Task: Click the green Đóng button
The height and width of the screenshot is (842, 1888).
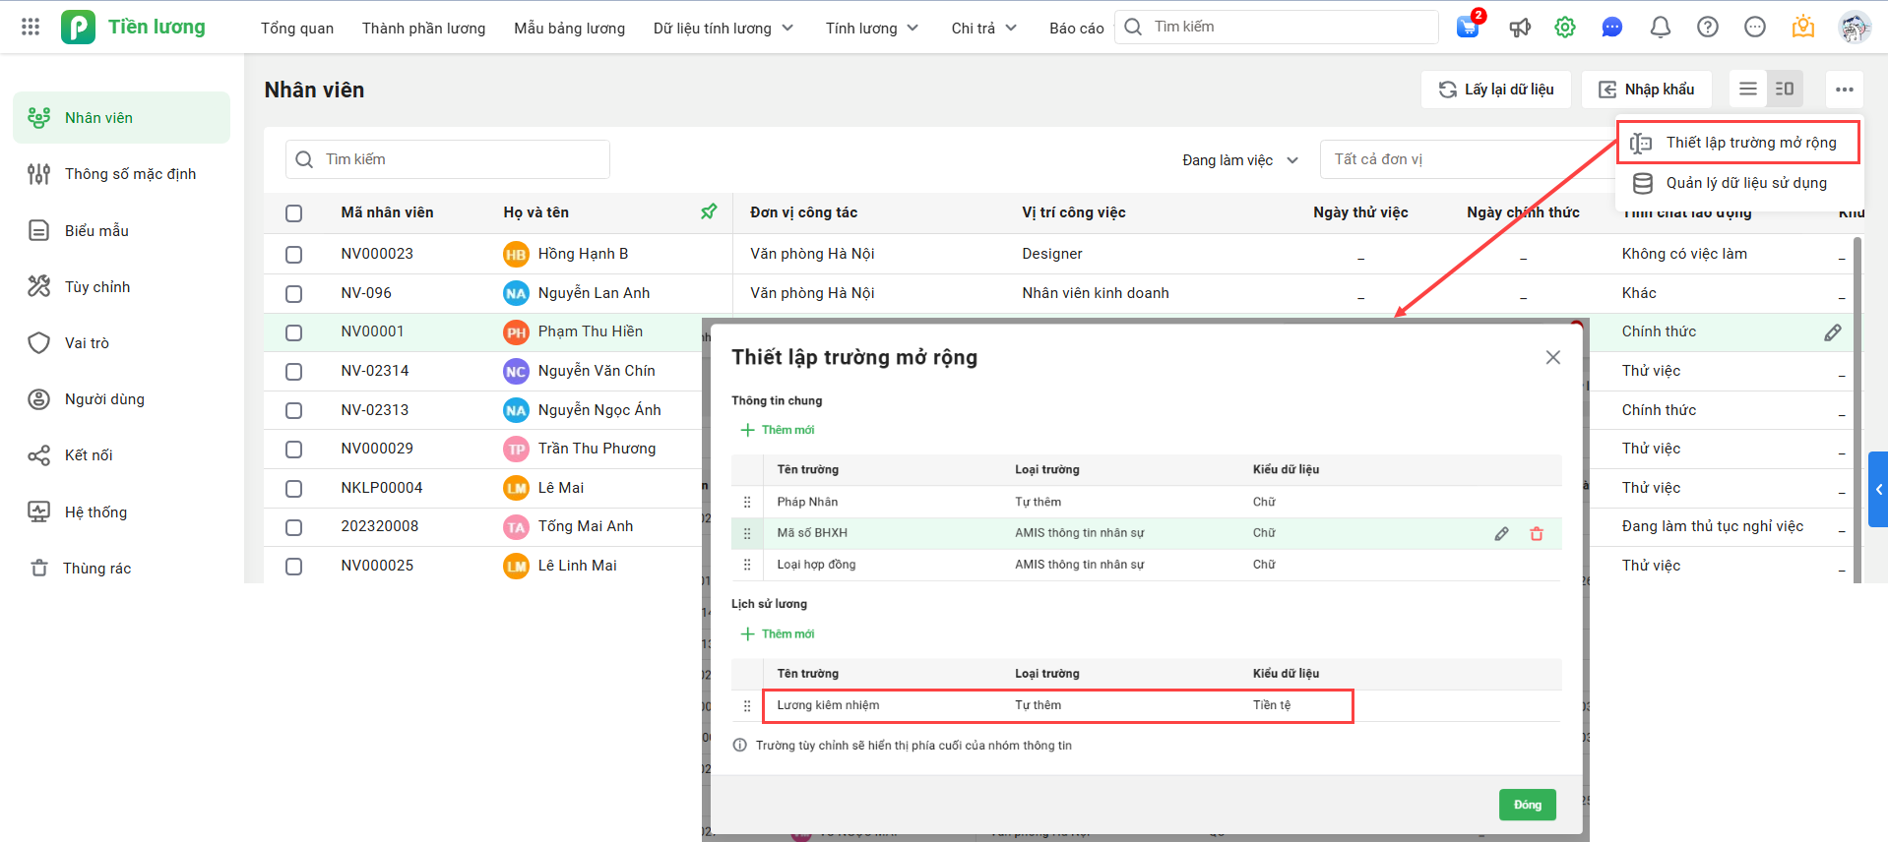Action: click(1528, 805)
